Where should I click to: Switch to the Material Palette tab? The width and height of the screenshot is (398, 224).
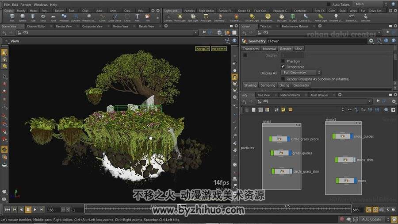point(290,95)
